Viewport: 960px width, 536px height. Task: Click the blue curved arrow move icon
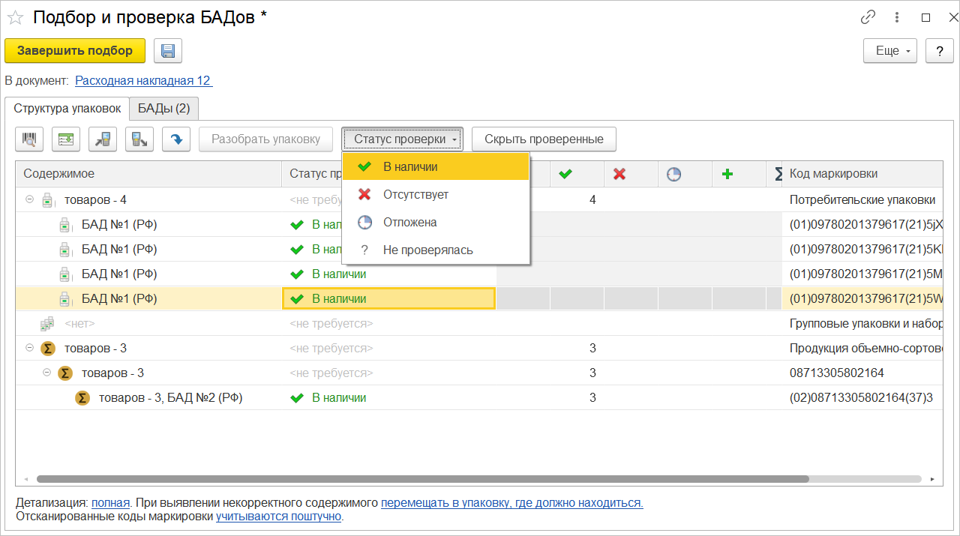tap(176, 139)
